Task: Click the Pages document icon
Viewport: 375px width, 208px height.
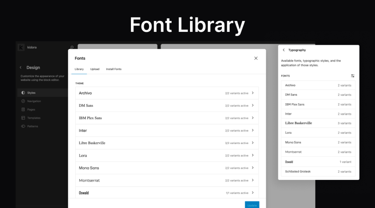Action: coord(23,110)
